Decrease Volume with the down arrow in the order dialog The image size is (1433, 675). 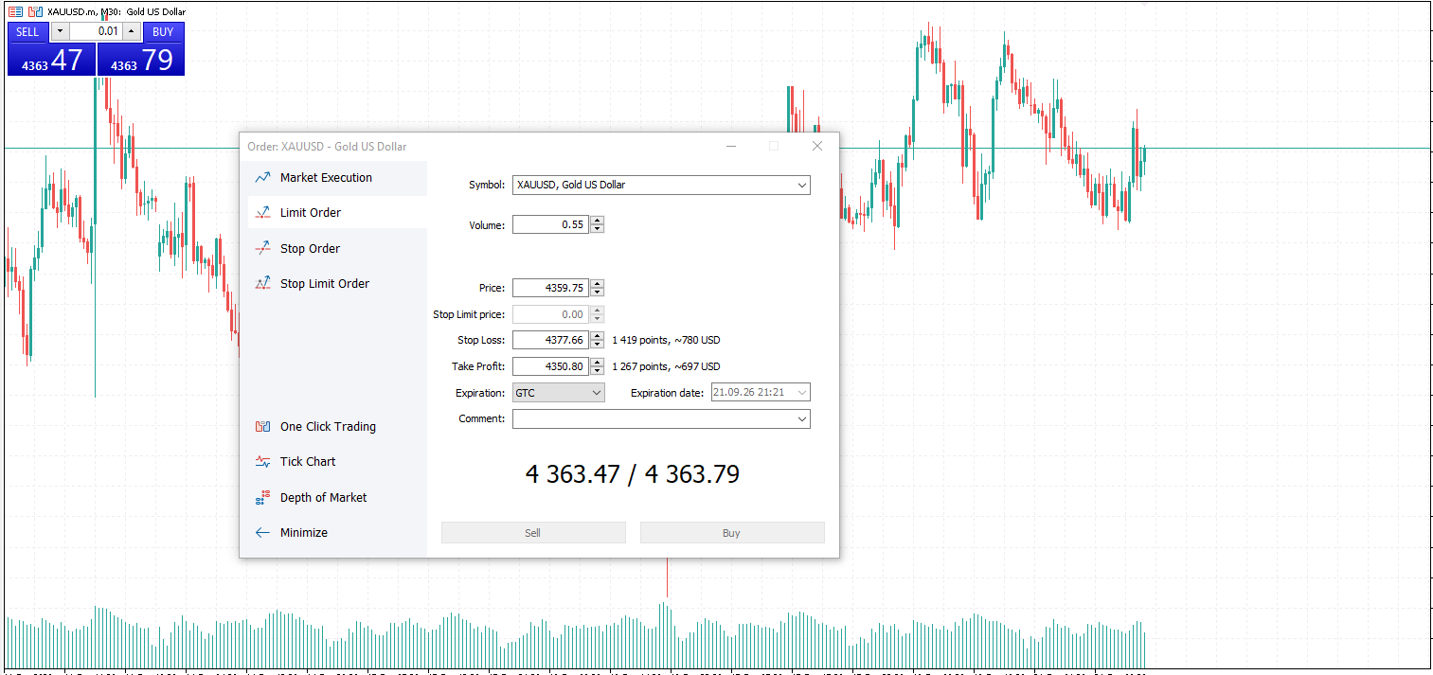[597, 229]
